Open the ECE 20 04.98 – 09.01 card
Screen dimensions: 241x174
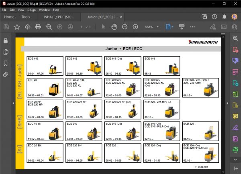[45, 88]
